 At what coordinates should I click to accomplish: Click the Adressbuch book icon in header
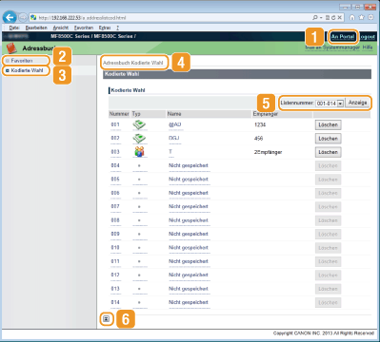[x=11, y=48]
